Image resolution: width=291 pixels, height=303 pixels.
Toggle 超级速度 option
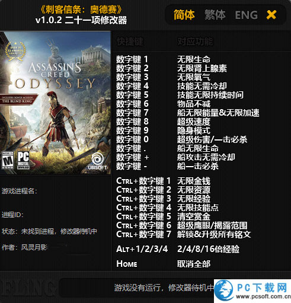[194, 122]
